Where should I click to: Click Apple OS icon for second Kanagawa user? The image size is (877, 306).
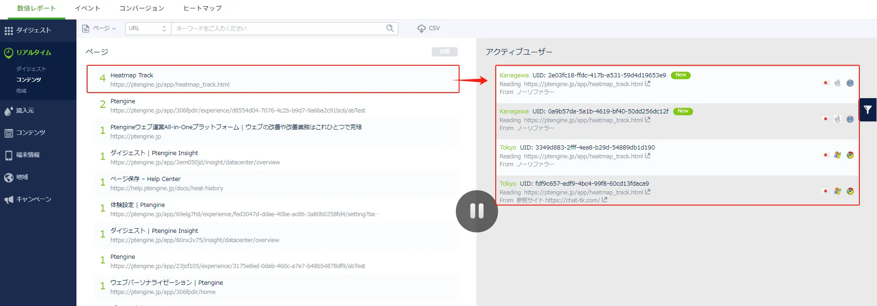point(838,119)
